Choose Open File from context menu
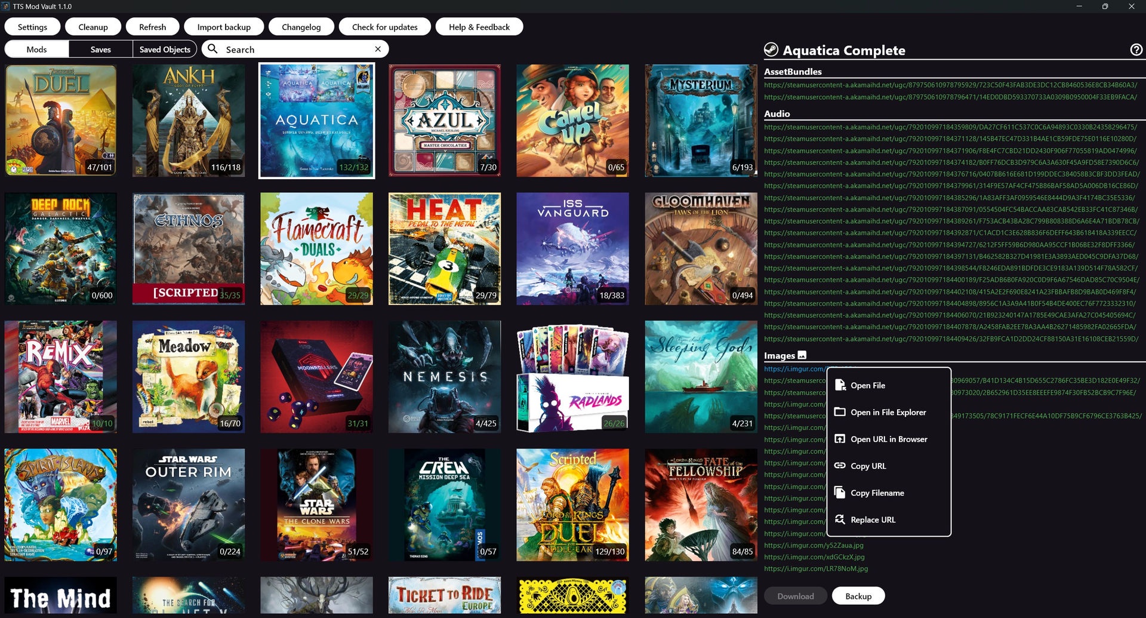The width and height of the screenshot is (1146, 618). [x=889, y=385]
